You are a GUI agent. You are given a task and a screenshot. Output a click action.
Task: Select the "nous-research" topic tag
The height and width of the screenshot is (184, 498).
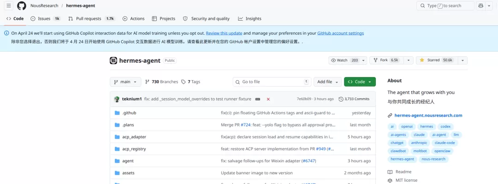click(x=433, y=159)
